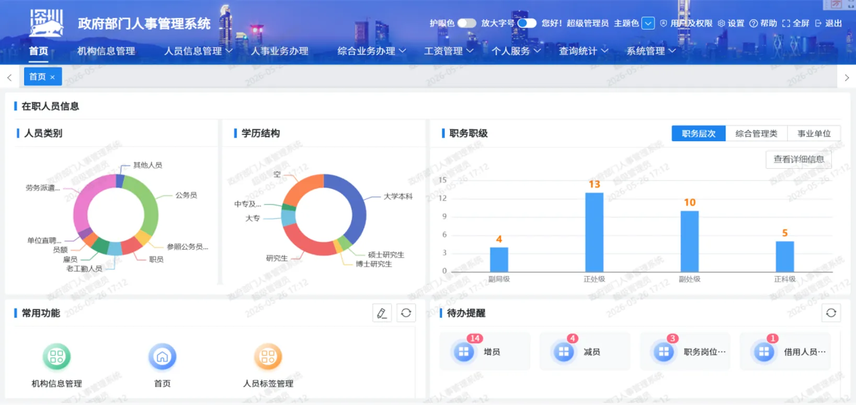
Task: Go to 人事业务办理 menu
Action: coord(280,51)
